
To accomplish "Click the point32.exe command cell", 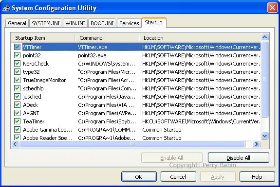I will 92,55.
